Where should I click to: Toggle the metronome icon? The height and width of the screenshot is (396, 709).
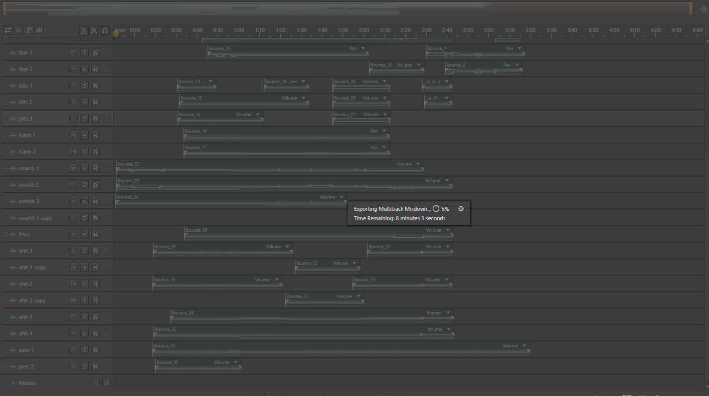[84, 31]
